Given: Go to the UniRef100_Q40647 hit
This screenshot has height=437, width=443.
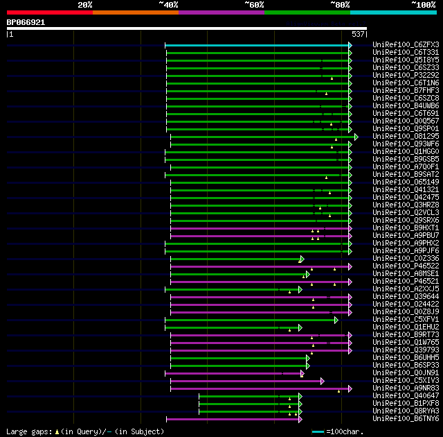Looking at the screenshot, I should point(406,396).
